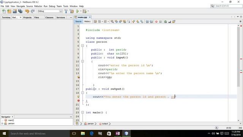Click the Build Project hammer icon
243x137 pixels.
66,11
